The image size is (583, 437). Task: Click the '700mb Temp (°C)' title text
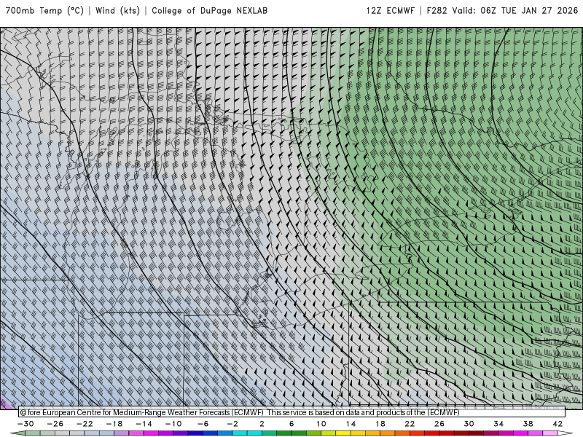pyautogui.click(x=44, y=11)
